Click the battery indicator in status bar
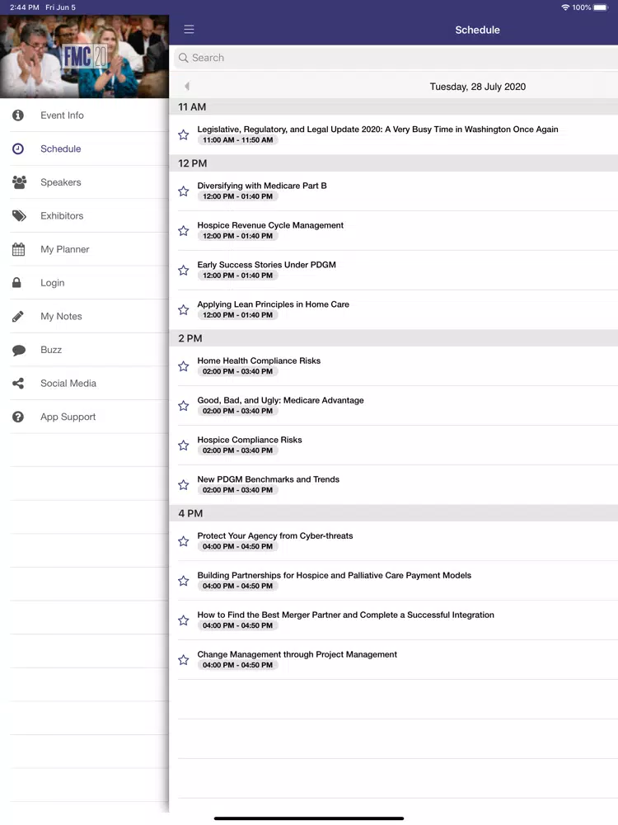Viewport: 618px width, 825px height. (601, 7)
